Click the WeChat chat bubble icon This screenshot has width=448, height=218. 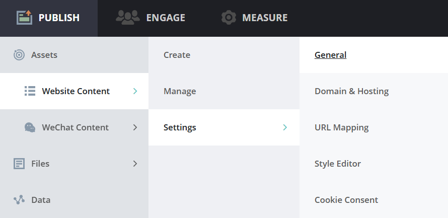pos(30,127)
